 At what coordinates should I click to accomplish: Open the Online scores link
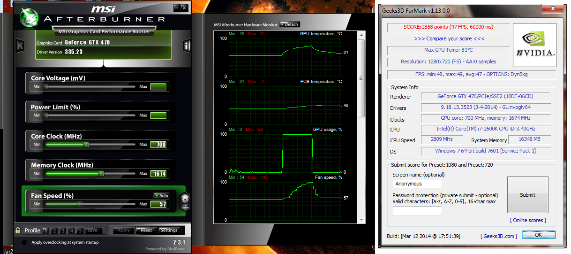coord(528,220)
